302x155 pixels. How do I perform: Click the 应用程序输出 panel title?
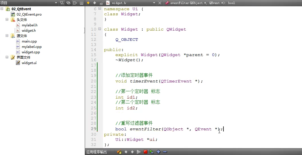pos(97,152)
